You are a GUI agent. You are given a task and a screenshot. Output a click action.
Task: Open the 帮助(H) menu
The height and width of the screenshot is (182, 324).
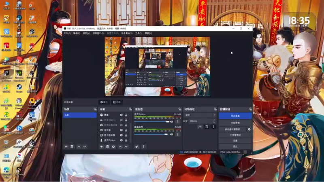click(x=148, y=33)
